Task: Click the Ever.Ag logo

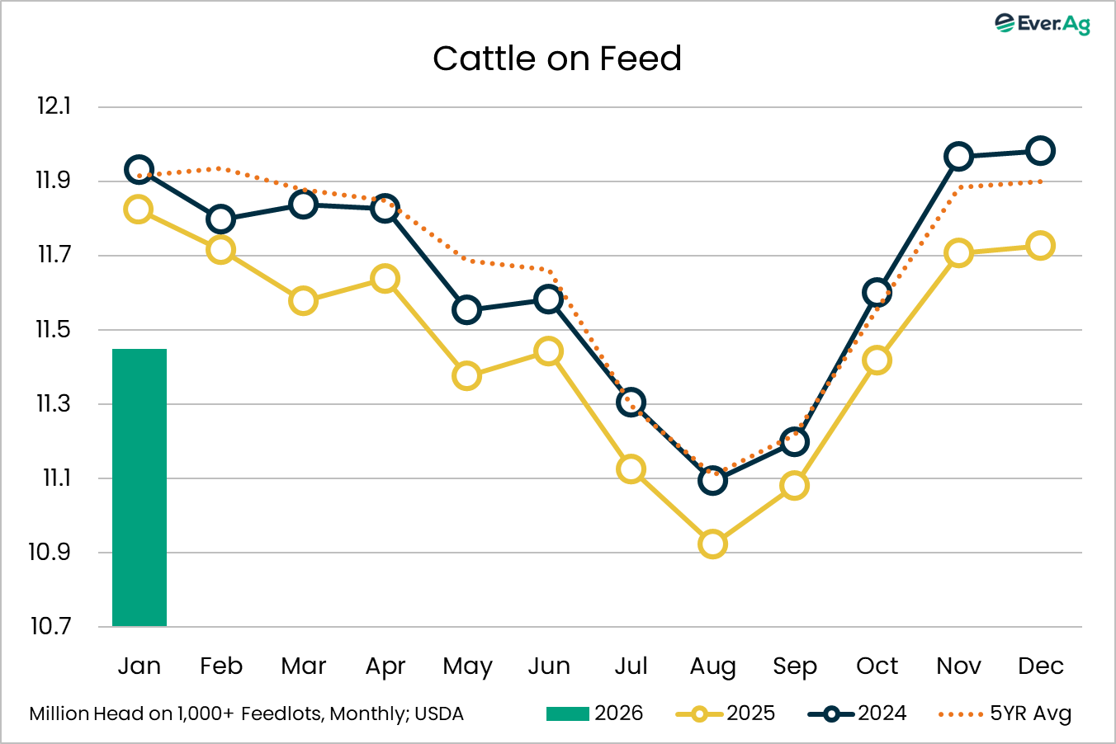Action: (1043, 24)
